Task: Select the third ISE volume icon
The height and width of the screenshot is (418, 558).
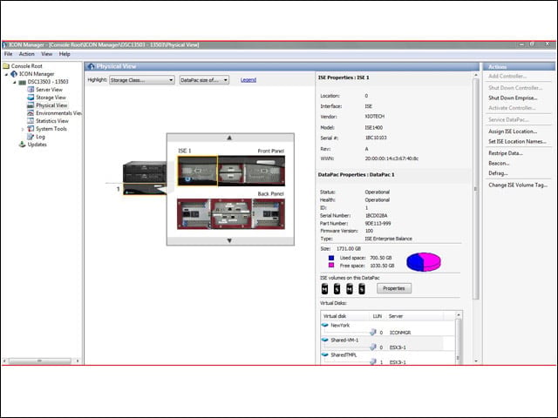Action: click(350, 289)
